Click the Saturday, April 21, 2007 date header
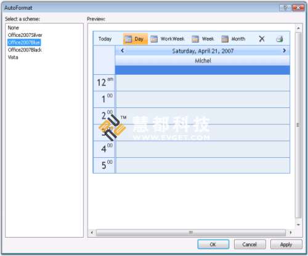This screenshot has height=256, width=308. 203,51
